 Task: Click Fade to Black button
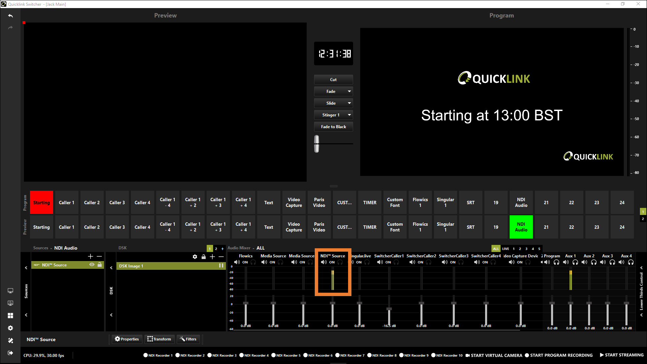(333, 127)
